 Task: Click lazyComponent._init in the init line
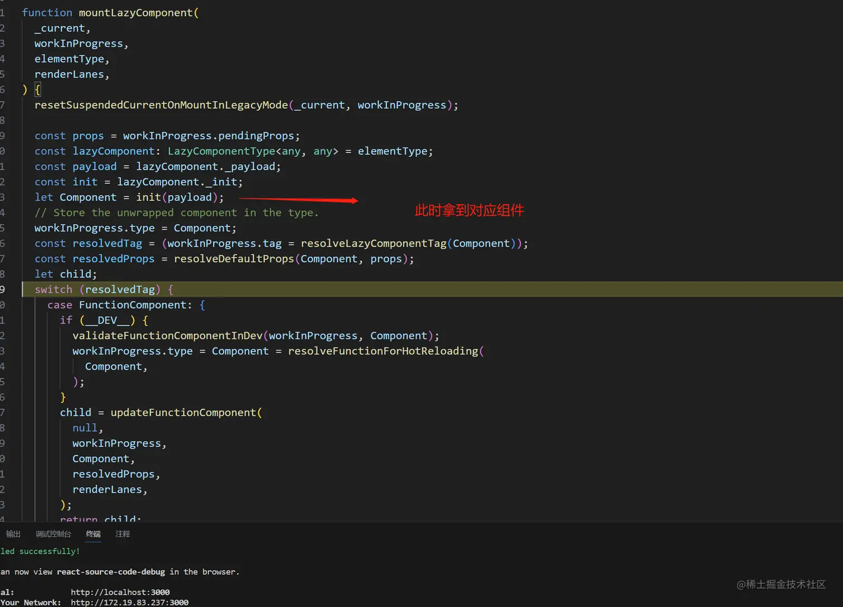pos(177,182)
